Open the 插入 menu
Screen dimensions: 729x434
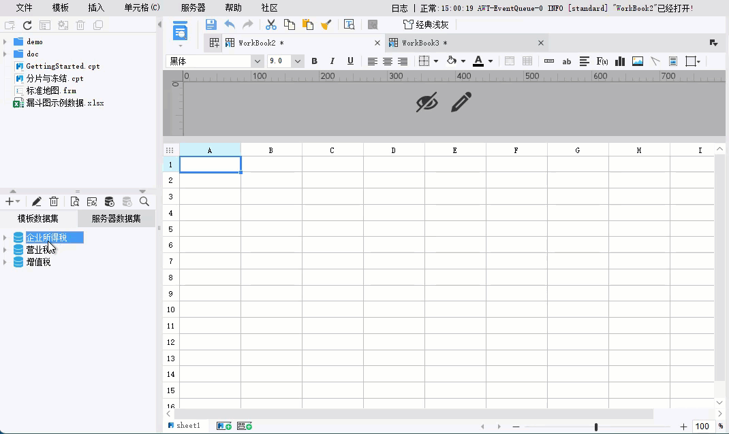(x=96, y=8)
